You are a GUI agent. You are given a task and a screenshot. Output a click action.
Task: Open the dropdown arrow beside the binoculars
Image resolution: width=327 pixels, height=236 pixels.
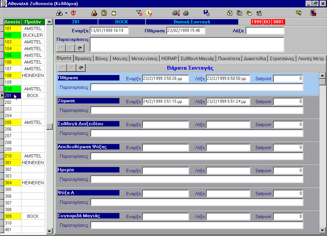[x=66, y=13]
